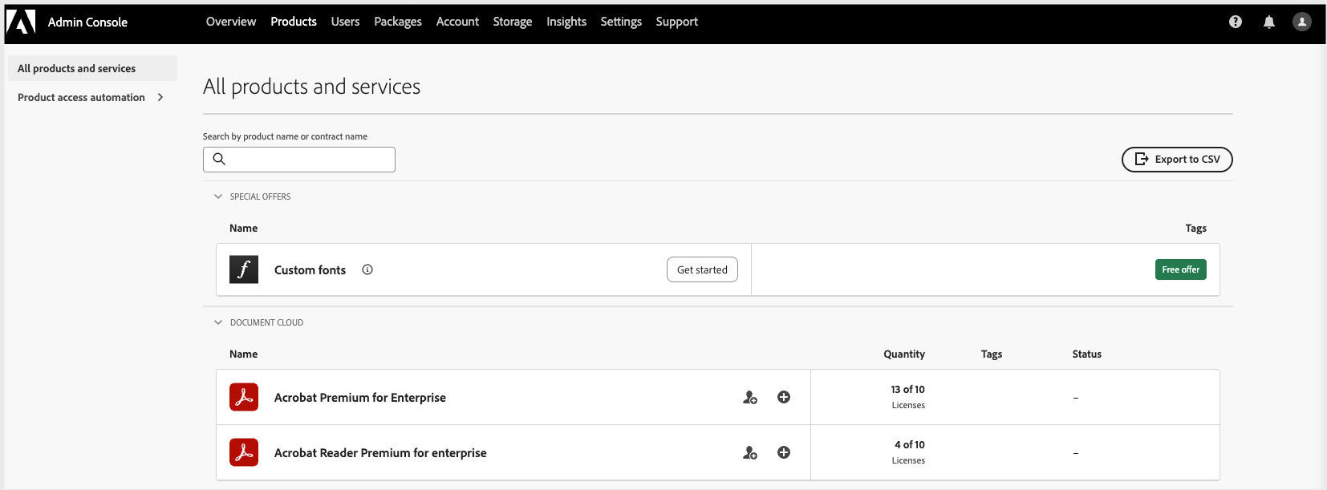Expand Product access automation chevron

click(x=160, y=97)
